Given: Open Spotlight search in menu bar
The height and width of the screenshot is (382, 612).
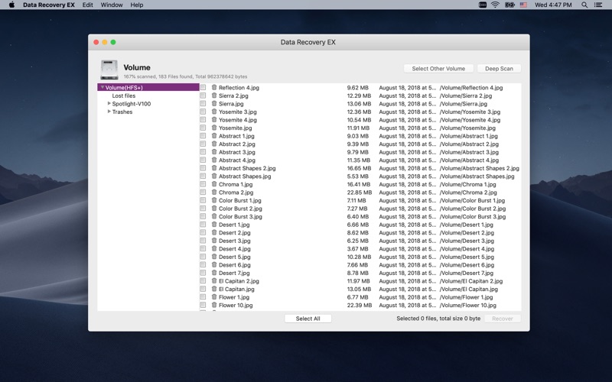Looking at the screenshot, I should [584, 5].
